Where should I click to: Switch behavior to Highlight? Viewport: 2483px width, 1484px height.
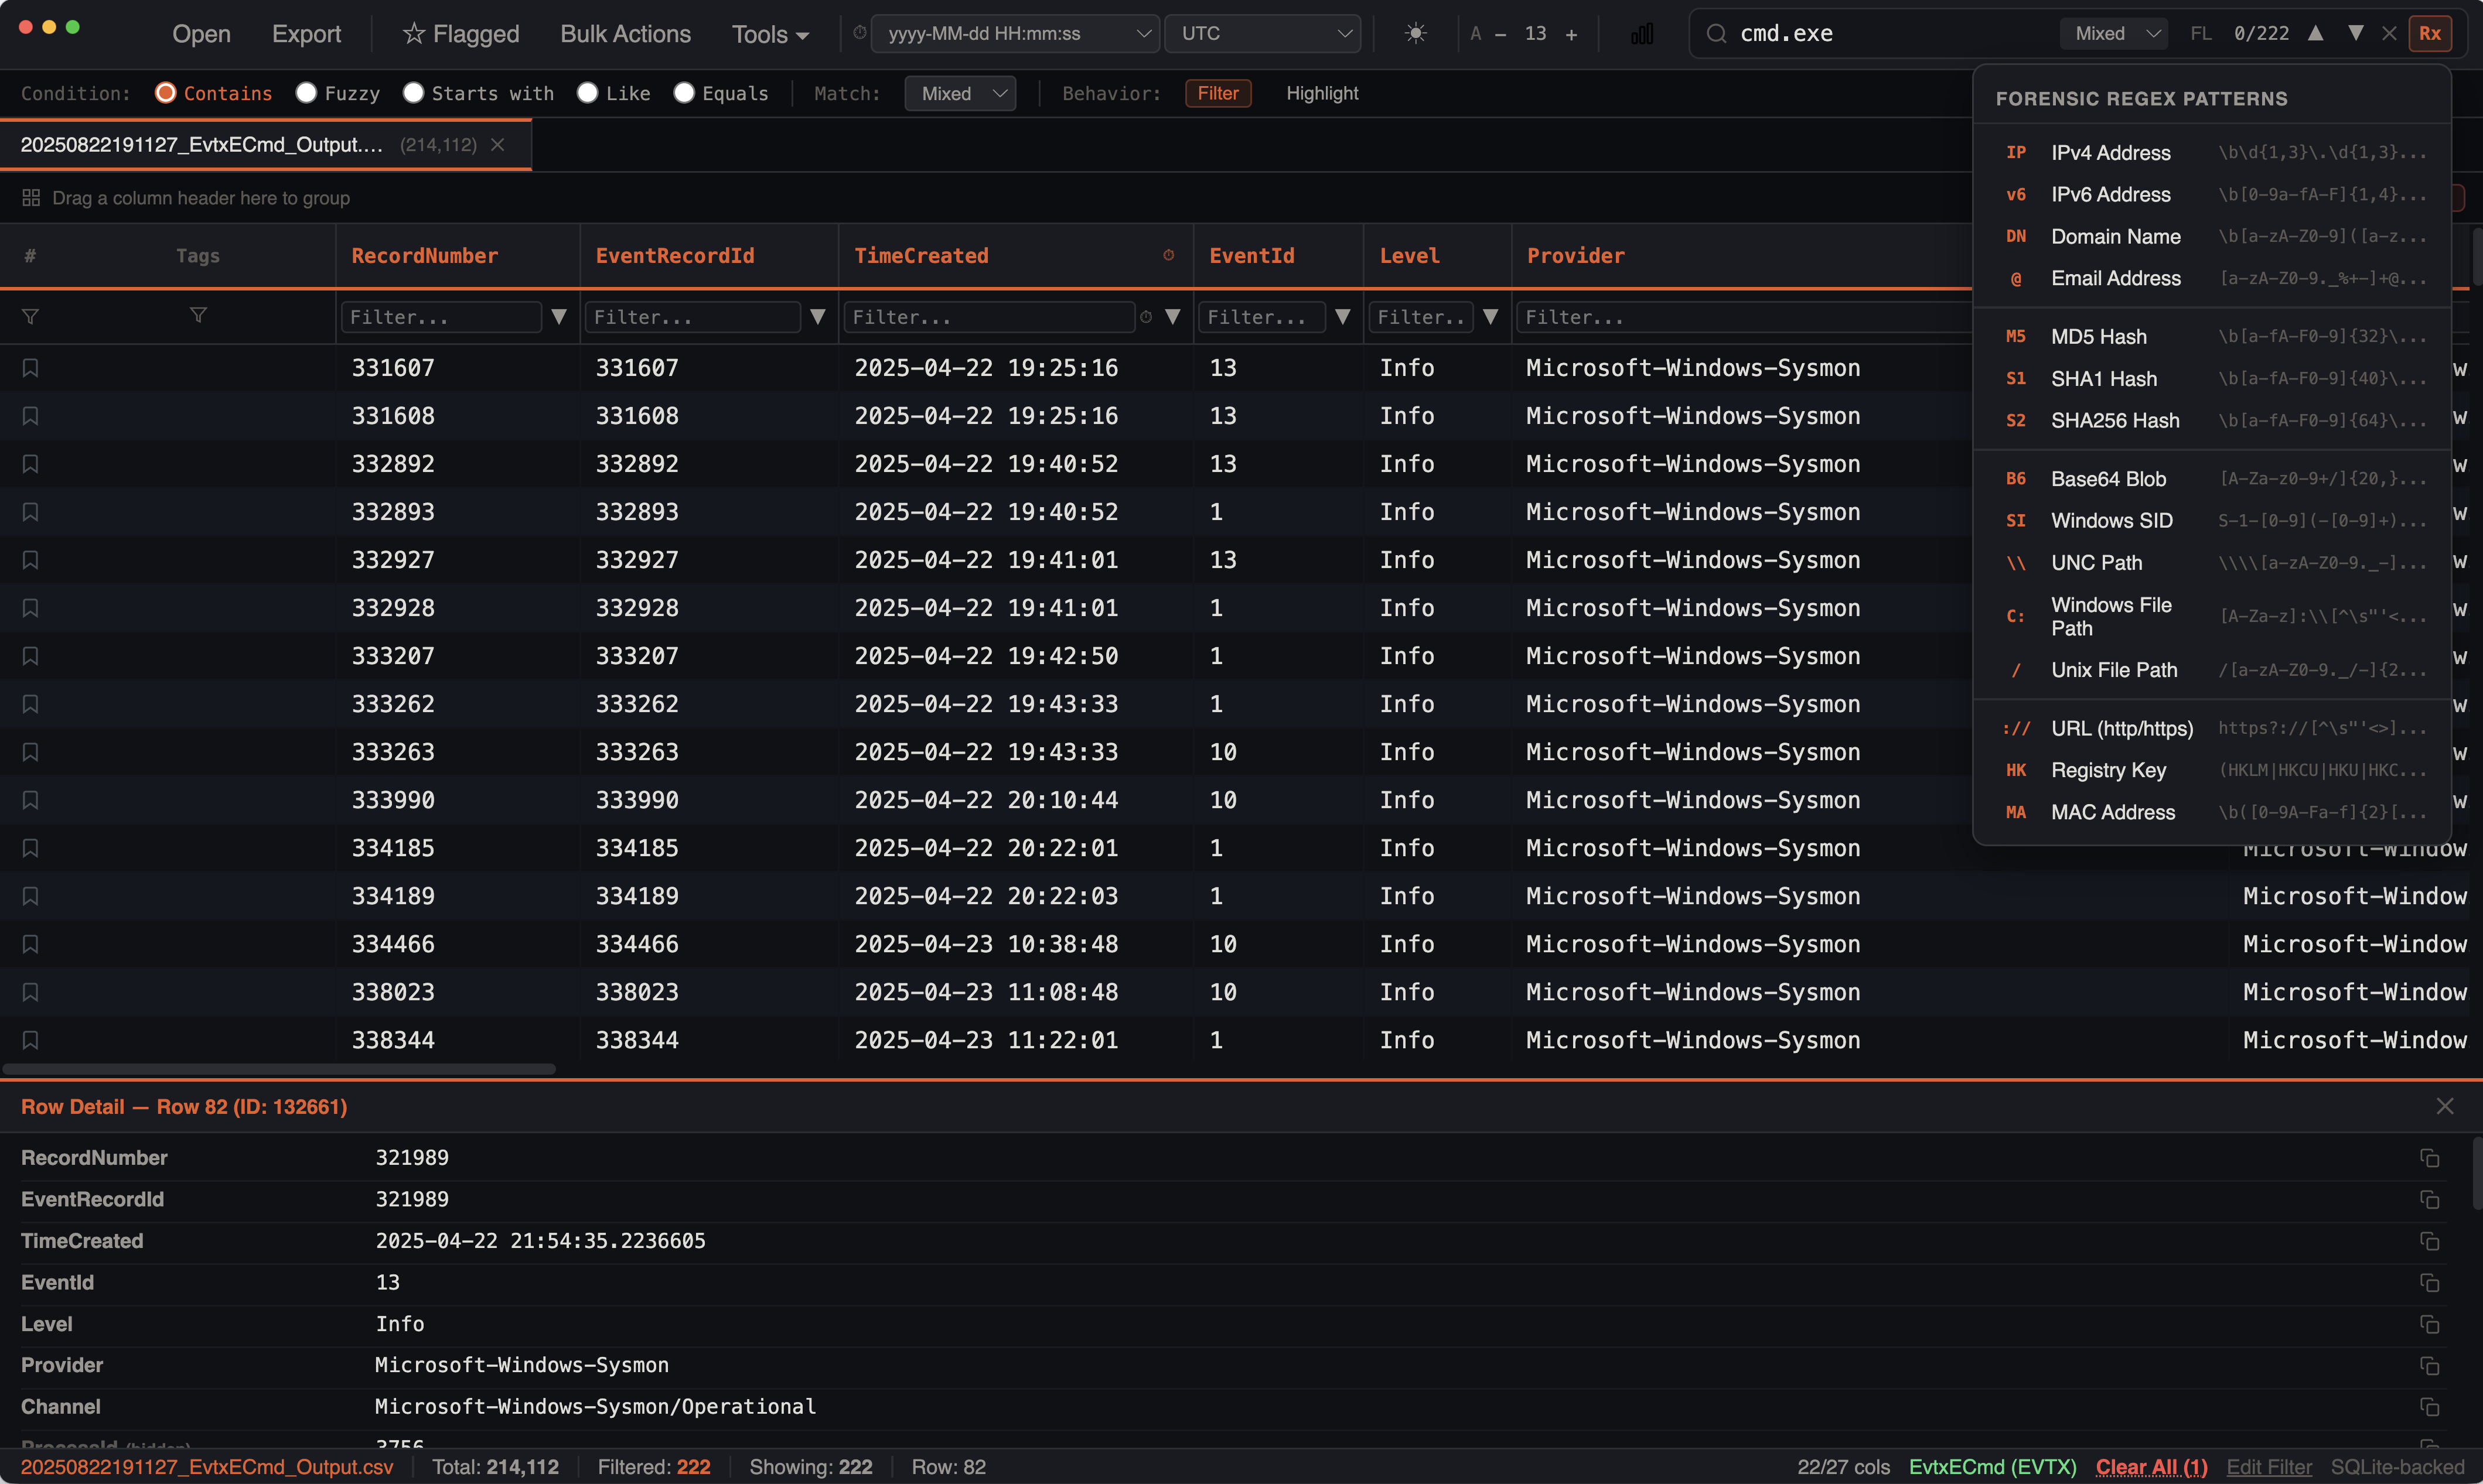point(1322,93)
